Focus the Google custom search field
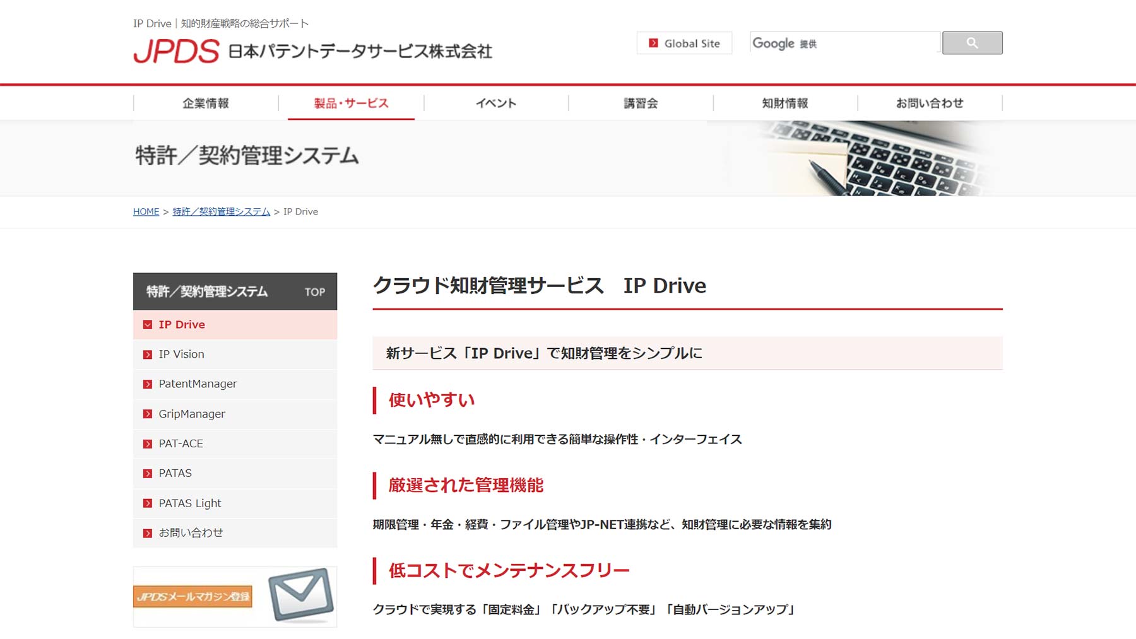 [845, 43]
